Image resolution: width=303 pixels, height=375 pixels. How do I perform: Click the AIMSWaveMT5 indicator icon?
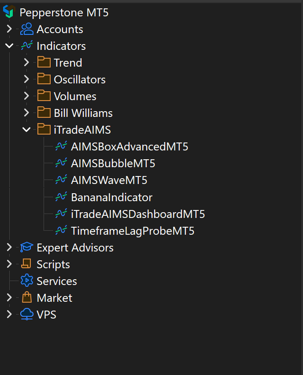pyautogui.click(x=61, y=180)
